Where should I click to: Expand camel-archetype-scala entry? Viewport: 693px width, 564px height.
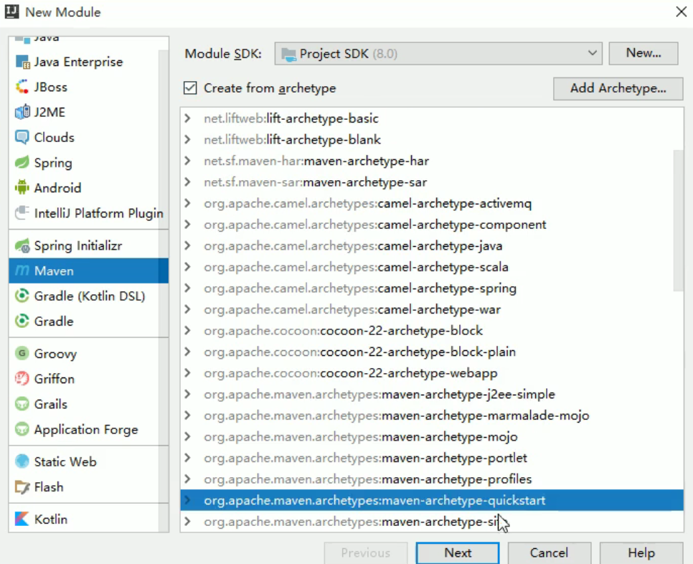point(187,266)
